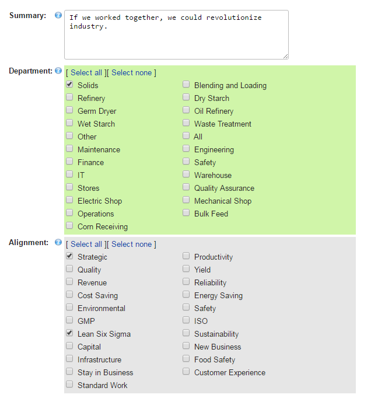Tick the Oil Refinery checkbox

(x=186, y=110)
